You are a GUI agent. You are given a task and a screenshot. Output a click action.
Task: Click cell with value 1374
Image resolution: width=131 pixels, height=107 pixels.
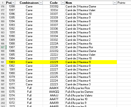click(x=11, y=96)
